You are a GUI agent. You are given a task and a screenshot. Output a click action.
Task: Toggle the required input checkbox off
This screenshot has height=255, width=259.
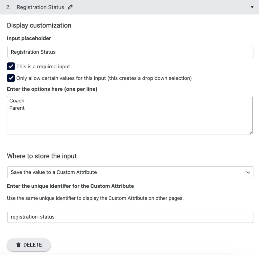[10, 66]
